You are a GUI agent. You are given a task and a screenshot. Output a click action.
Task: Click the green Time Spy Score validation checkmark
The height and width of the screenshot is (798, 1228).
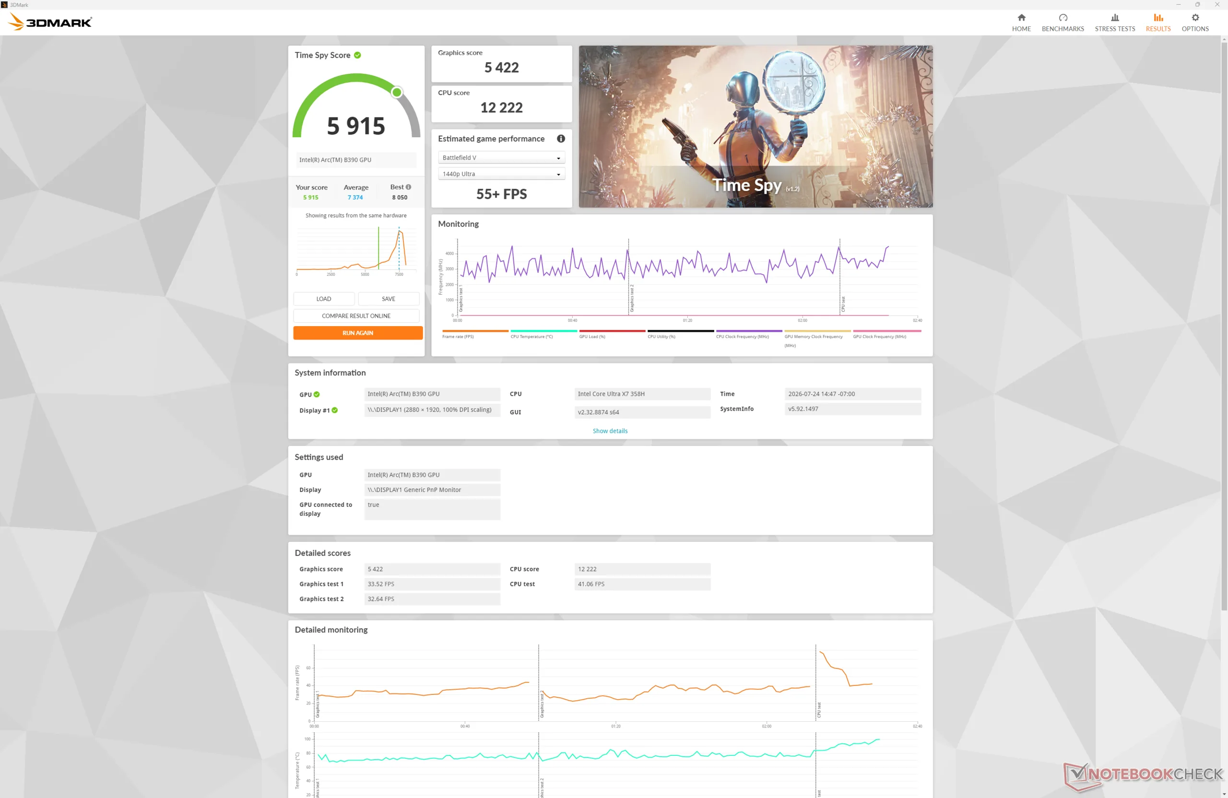click(357, 55)
